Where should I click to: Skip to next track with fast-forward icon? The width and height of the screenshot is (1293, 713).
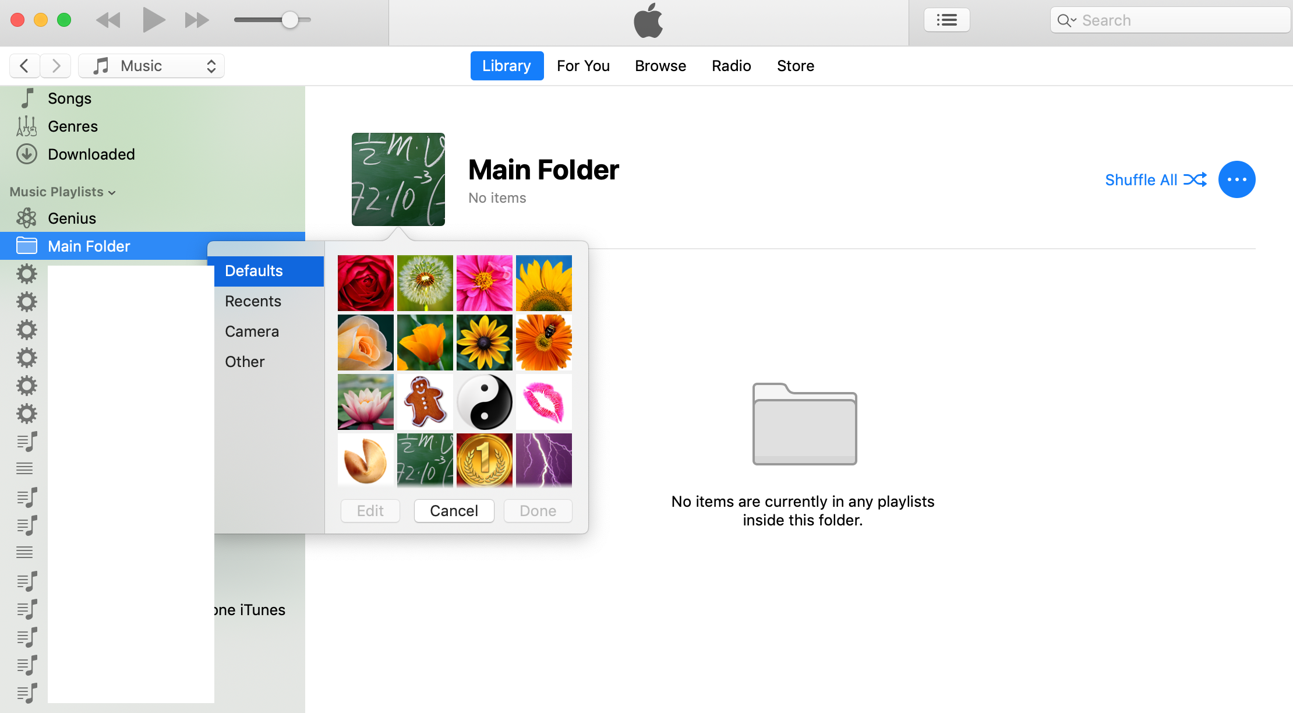pyautogui.click(x=196, y=20)
